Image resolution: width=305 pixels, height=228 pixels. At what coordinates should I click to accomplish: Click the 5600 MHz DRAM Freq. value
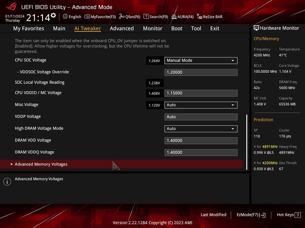pyautogui.click(x=287, y=88)
